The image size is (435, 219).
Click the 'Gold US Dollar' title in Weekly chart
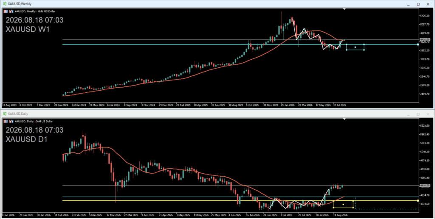[47, 11]
